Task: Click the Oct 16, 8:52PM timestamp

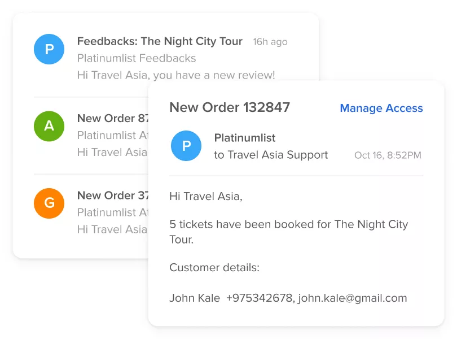Action: [388, 155]
